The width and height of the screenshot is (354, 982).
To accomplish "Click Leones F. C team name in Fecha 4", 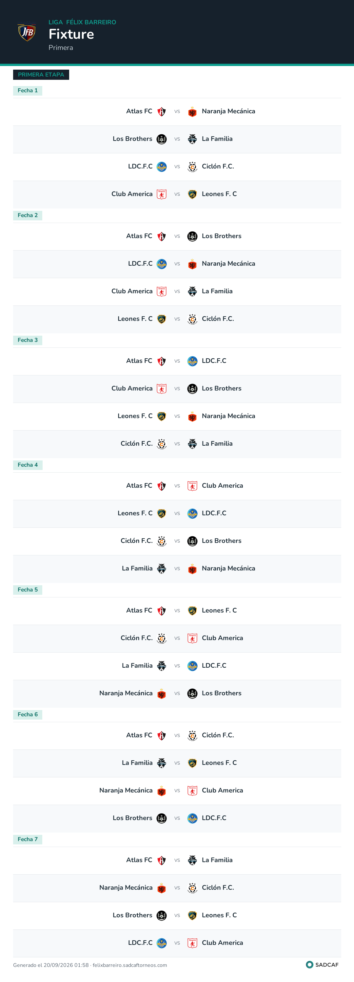I will click(x=135, y=513).
